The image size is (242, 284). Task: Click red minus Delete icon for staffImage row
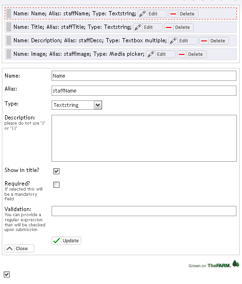tap(182, 54)
